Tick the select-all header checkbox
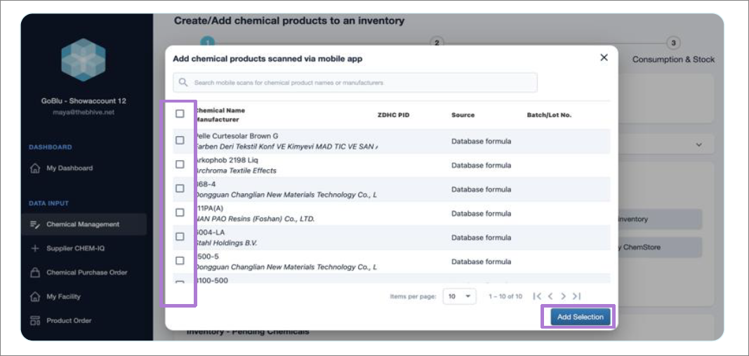The height and width of the screenshot is (356, 749). tap(180, 114)
